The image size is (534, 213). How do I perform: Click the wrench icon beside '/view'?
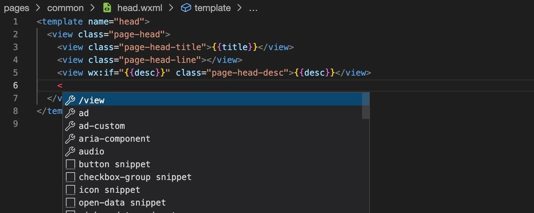pyautogui.click(x=70, y=100)
